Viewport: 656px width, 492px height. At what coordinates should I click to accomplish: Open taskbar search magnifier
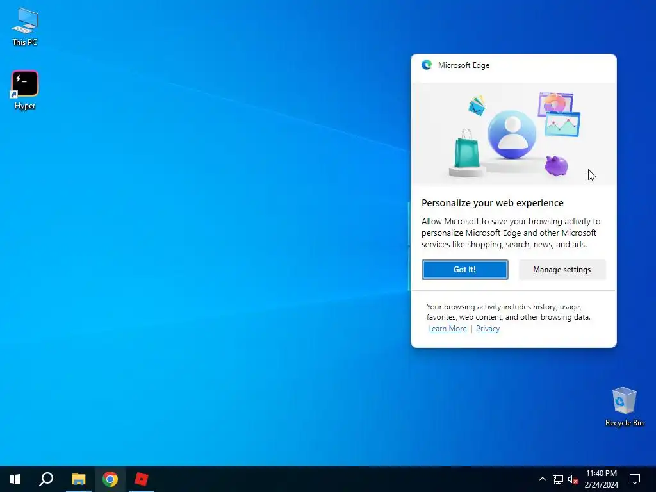(46, 479)
